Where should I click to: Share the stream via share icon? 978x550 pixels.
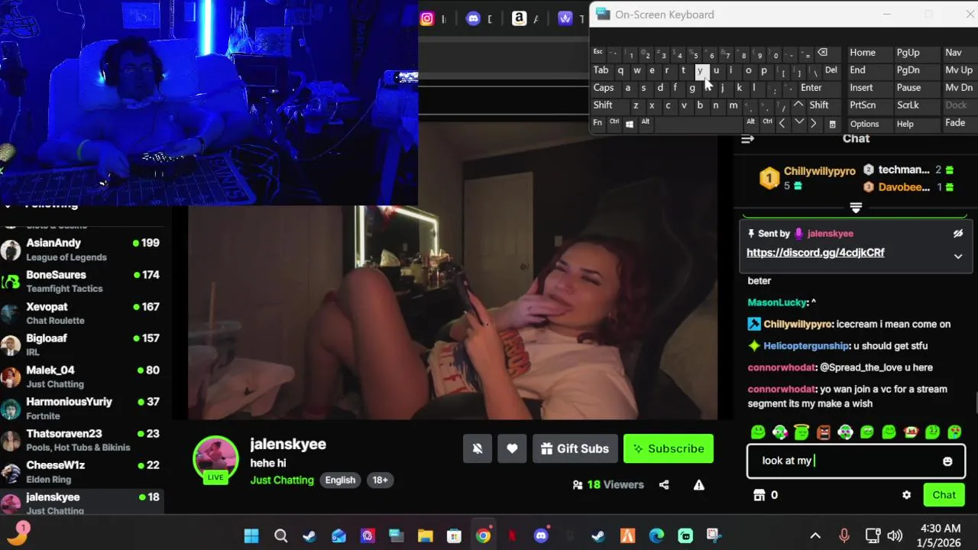664,484
